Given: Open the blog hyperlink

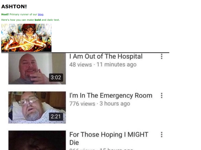Looking at the screenshot, I should click(x=41, y=14).
